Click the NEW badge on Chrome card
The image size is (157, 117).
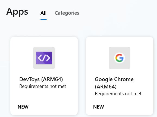(99, 107)
